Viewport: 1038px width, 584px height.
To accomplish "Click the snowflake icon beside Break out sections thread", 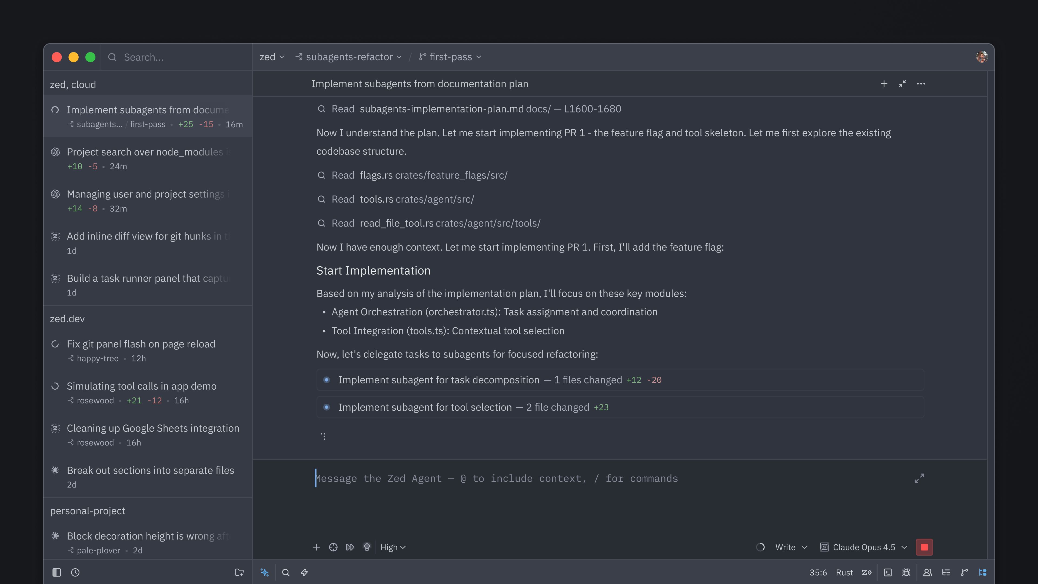I will 55,470.
